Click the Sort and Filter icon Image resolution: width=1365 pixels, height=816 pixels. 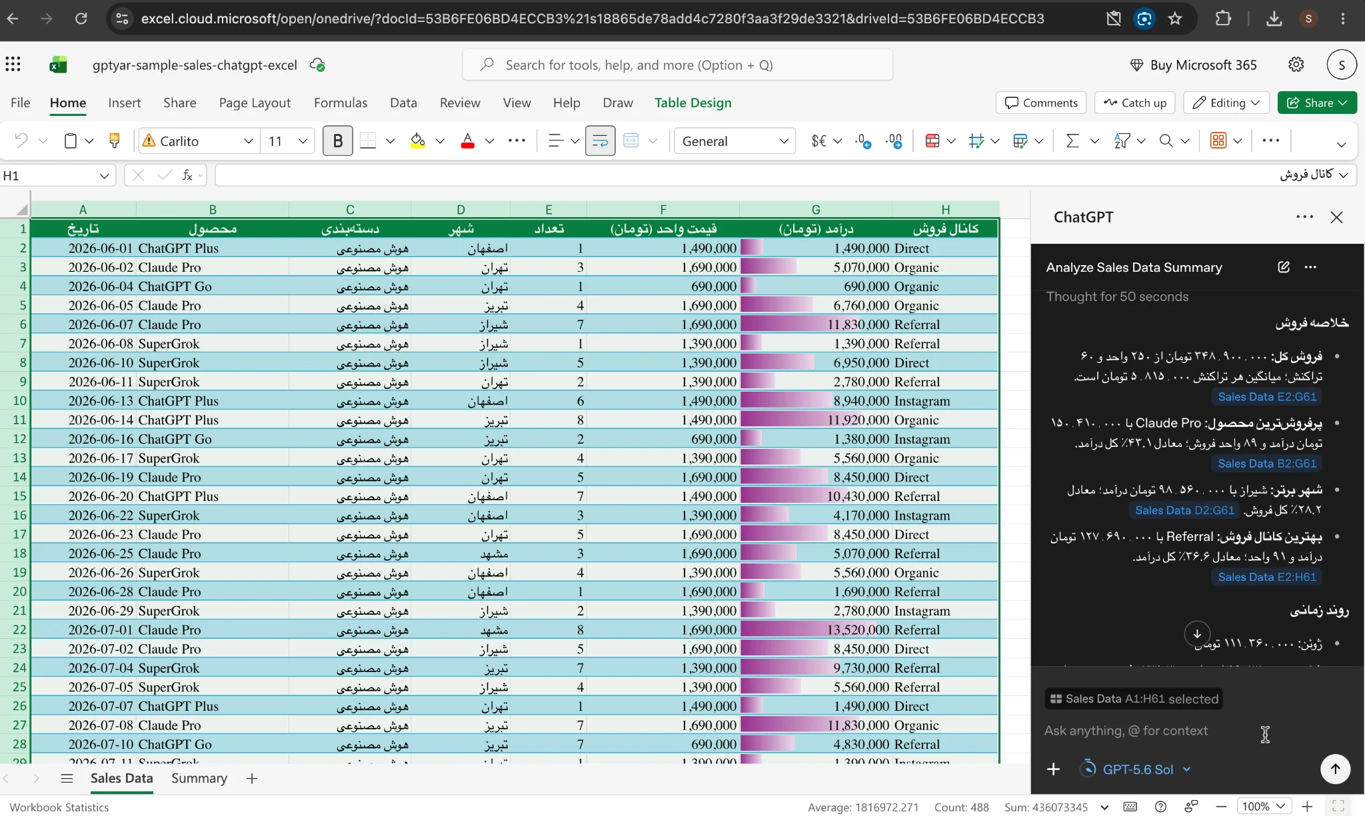pos(1122,141)
